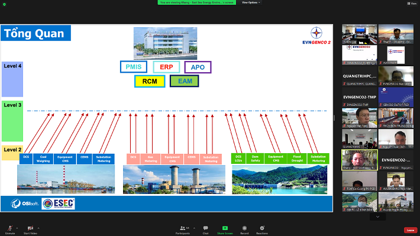Open video options caret beside Start Video
Screen dimensions: 420x236
[38, 228]
